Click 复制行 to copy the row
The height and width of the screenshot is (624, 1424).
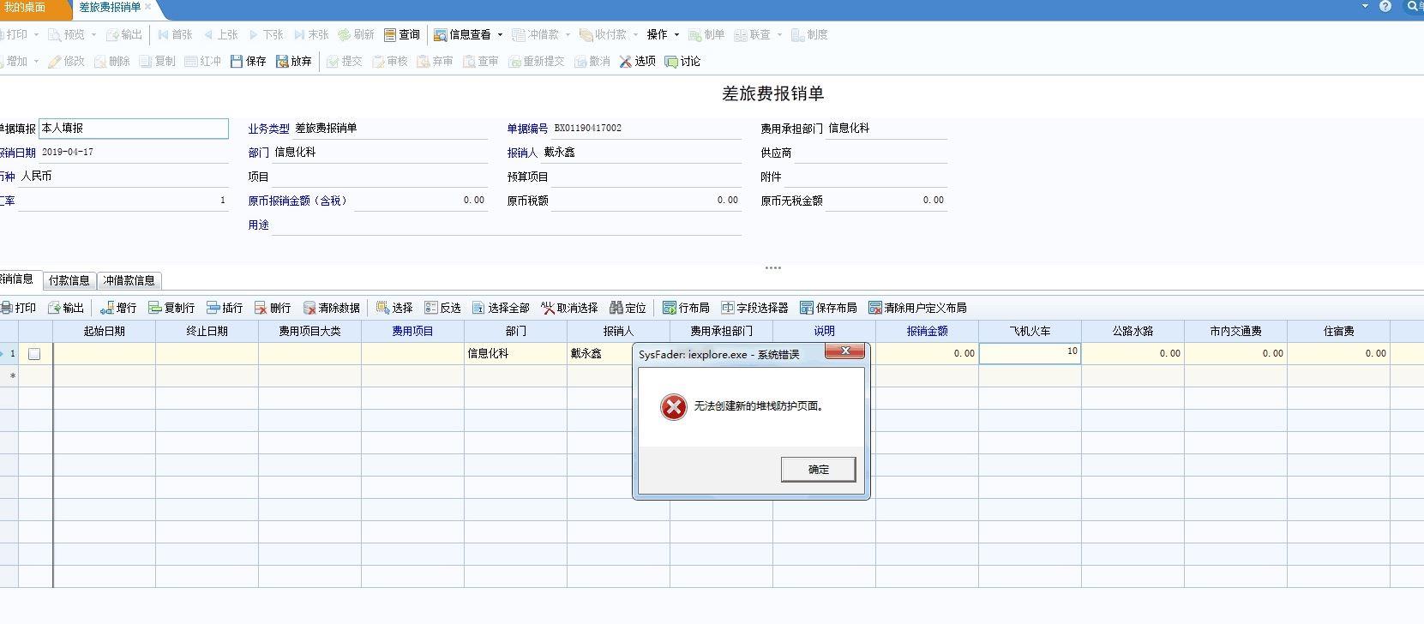coord(171,308)
